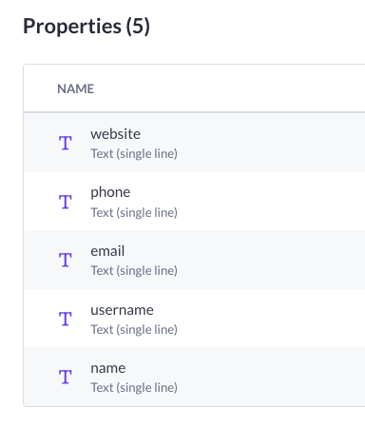Click Text (single line) under name

(x=134, y=388)
